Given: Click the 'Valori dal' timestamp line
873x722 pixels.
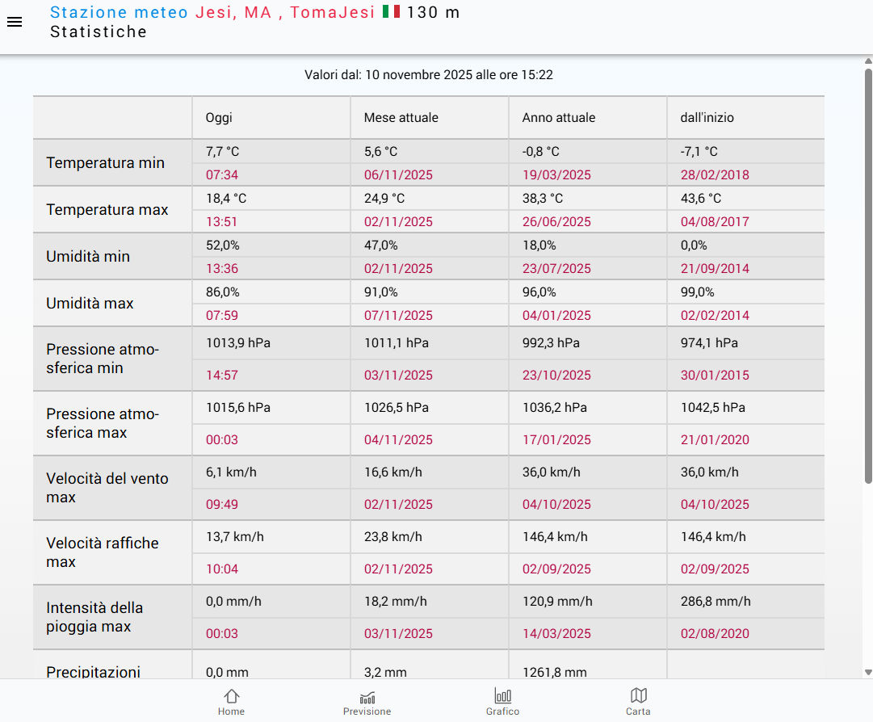Looking at the screenshot, I should (429, 75).
